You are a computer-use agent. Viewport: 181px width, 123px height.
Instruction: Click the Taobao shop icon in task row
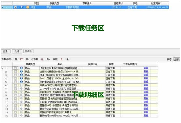click(x=28, y=7)
